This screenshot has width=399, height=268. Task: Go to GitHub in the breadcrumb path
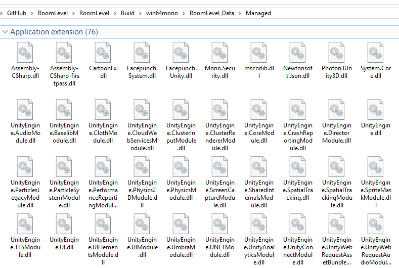pos(17,13)
